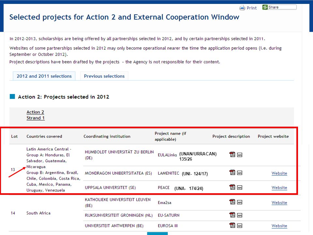Click the 'EULALinks' project name
This screenshot has width=313, height=235.
coord(167,155)
